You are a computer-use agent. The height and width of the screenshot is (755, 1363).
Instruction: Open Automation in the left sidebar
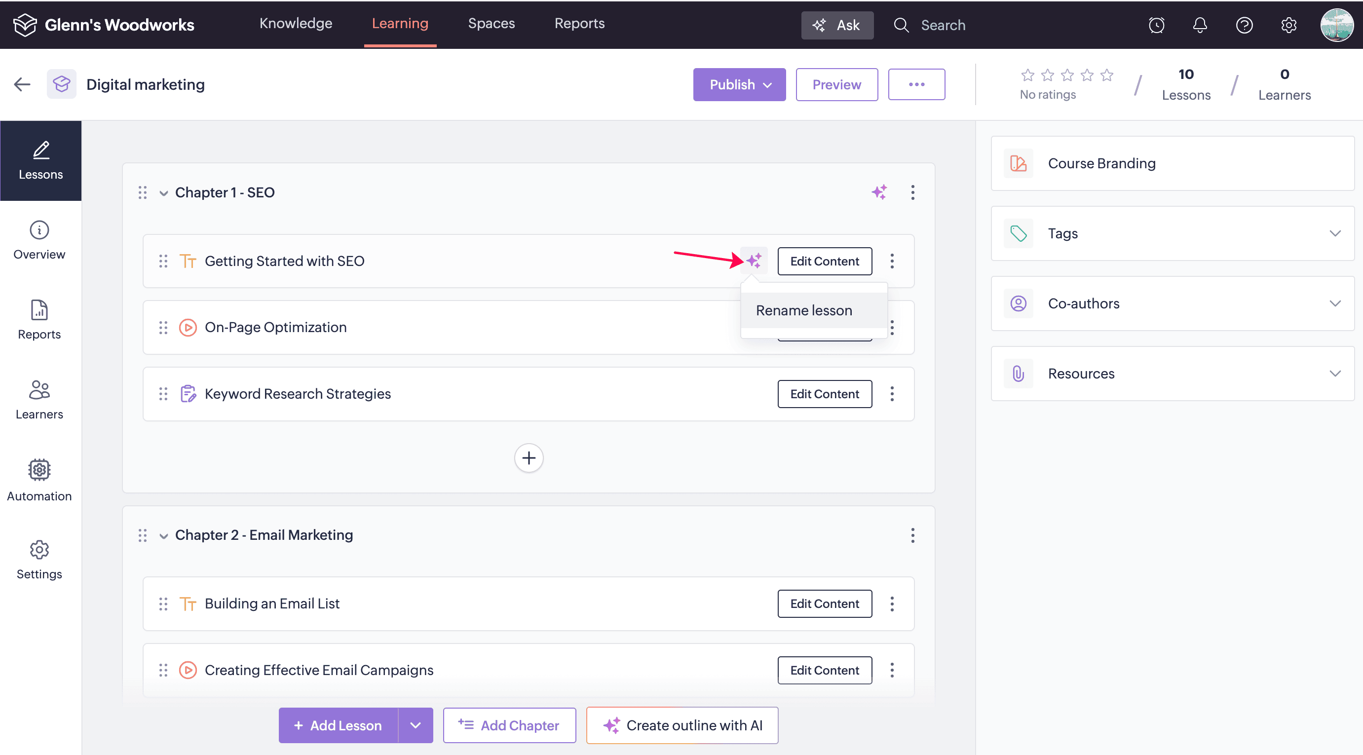(39, 480)
